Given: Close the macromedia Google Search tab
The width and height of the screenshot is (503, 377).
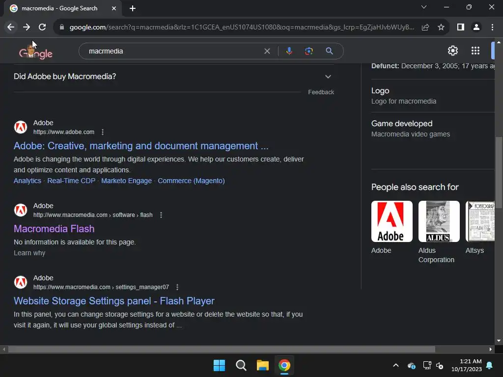Looking at the screenshot, I should [x=114, y=9].
